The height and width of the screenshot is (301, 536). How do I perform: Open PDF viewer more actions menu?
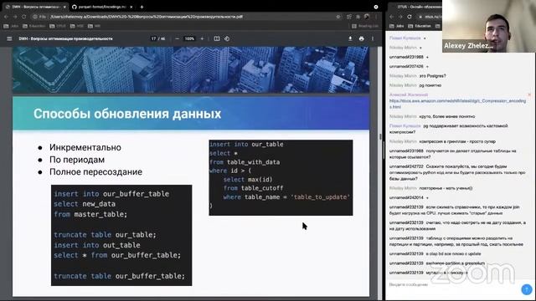pos(373,39)
